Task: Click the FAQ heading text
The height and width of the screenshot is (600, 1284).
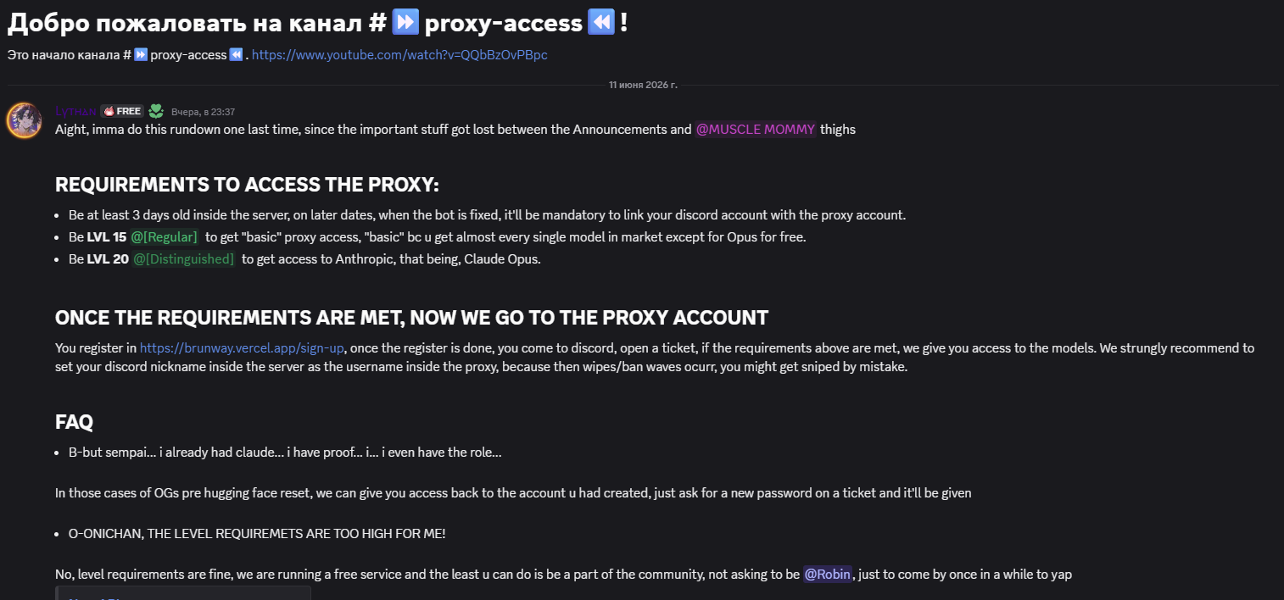Action: (75, 421)
